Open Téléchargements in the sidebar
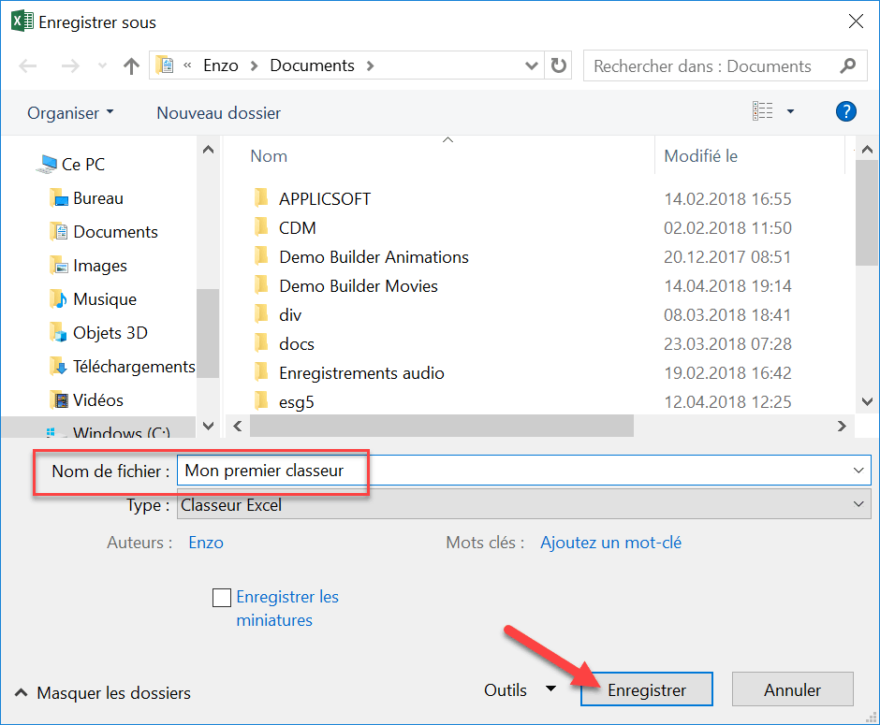The image size is (880, 725). point(133,367)
